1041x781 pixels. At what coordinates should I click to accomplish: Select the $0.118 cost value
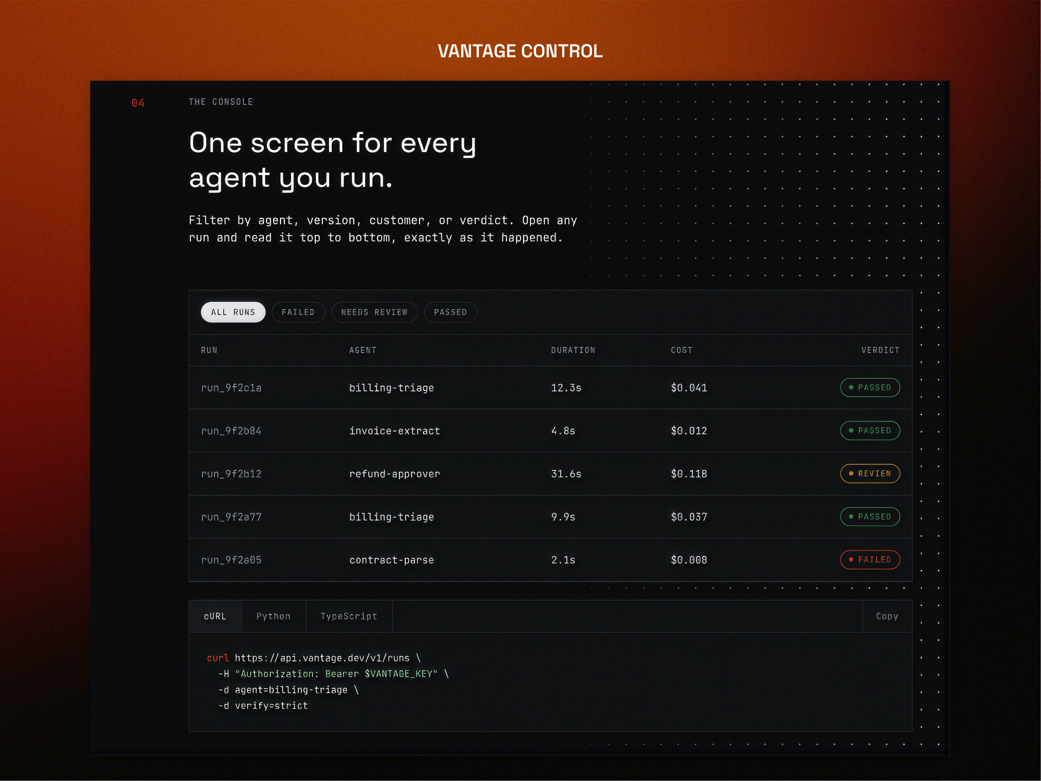click(x=689, y=473)
